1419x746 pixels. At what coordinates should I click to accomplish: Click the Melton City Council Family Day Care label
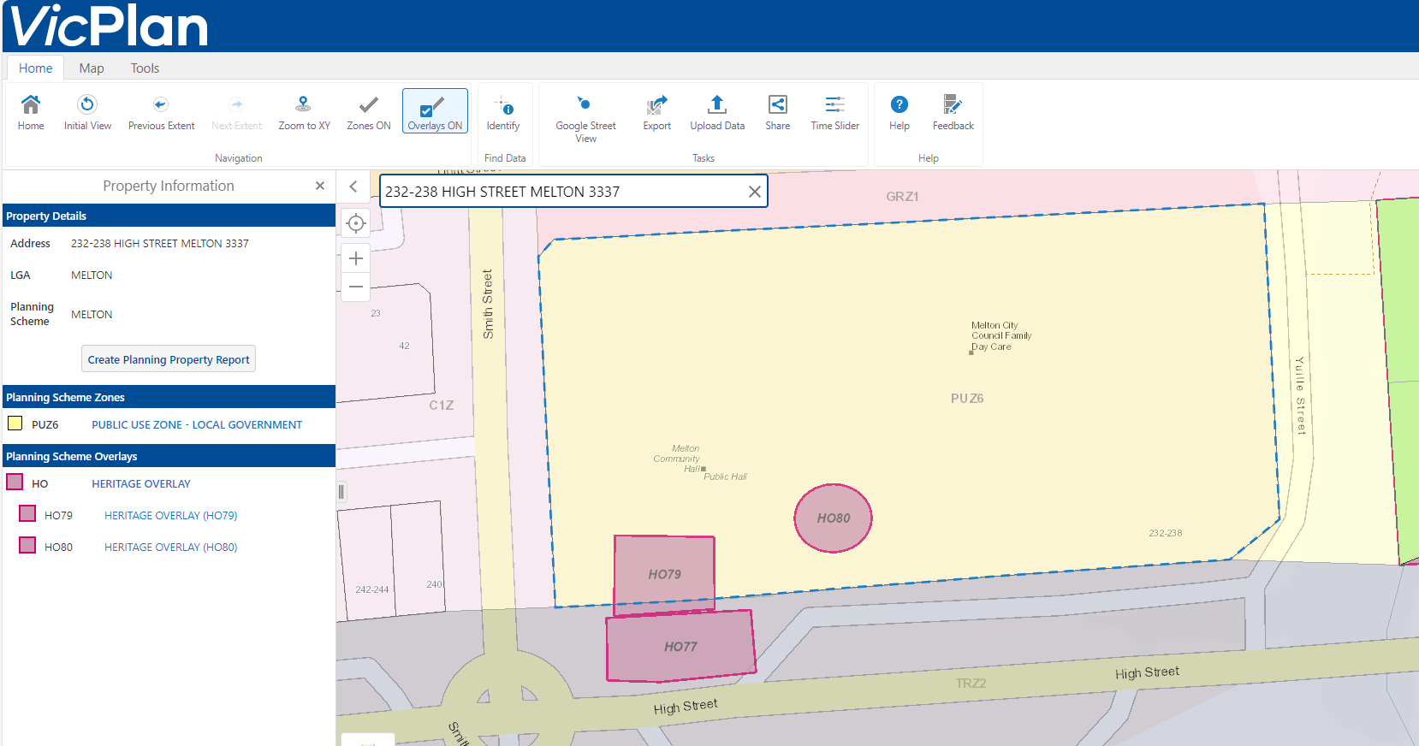coord(1000,336)
